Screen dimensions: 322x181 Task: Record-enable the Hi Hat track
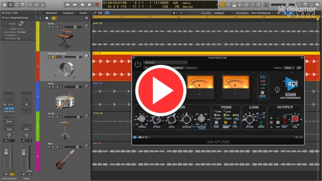click(x=57, y=117)
